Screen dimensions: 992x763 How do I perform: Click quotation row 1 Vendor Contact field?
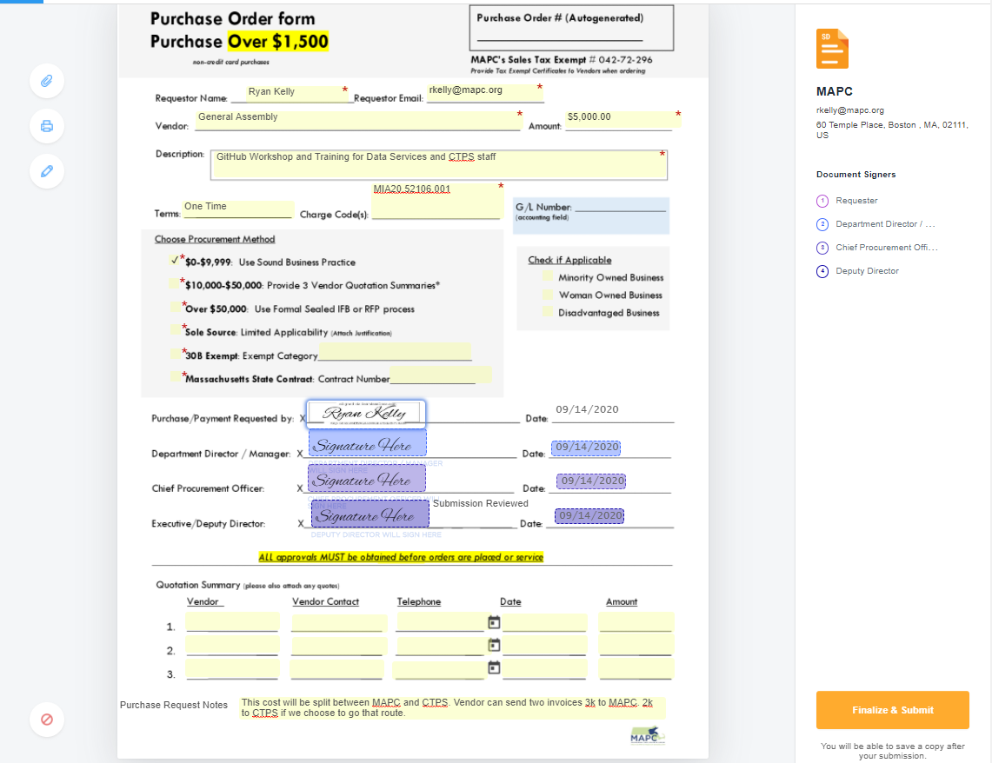[x=339, y=622]
